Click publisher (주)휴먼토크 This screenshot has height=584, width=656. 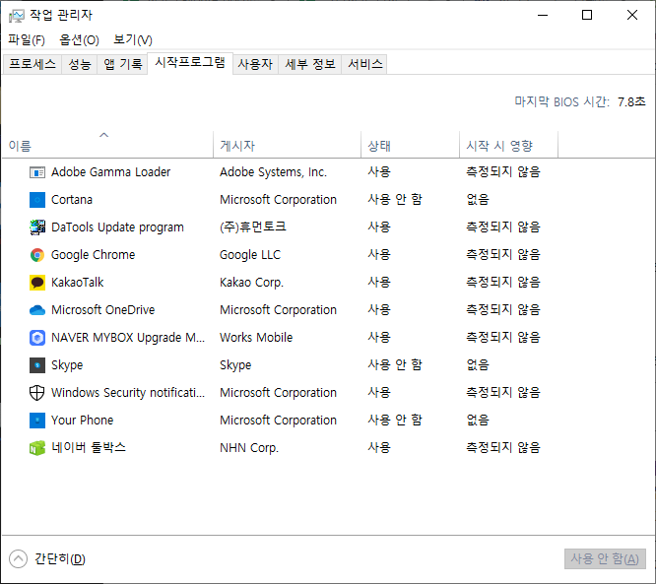(253, 227)
